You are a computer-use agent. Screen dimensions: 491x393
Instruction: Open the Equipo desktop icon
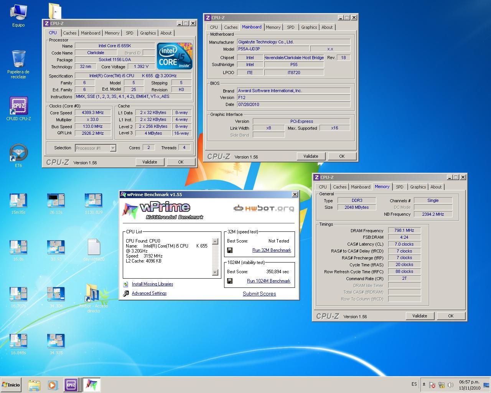point(18,15)
